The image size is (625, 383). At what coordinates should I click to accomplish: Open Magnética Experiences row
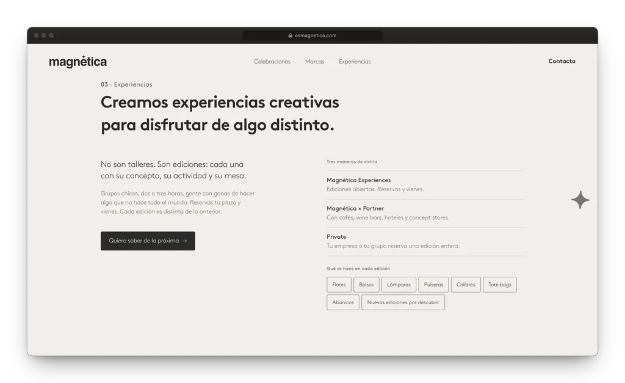(x=425, y=184)
